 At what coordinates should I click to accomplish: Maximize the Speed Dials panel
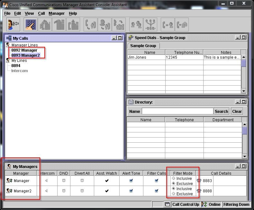coord(244,37)
